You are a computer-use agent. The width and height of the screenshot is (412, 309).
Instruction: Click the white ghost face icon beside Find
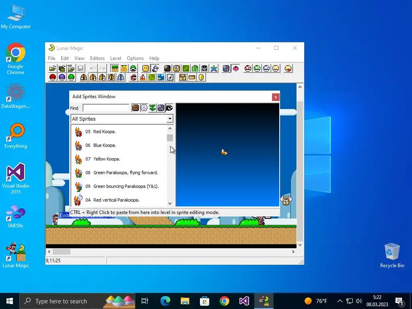click(x=144, y=108)
